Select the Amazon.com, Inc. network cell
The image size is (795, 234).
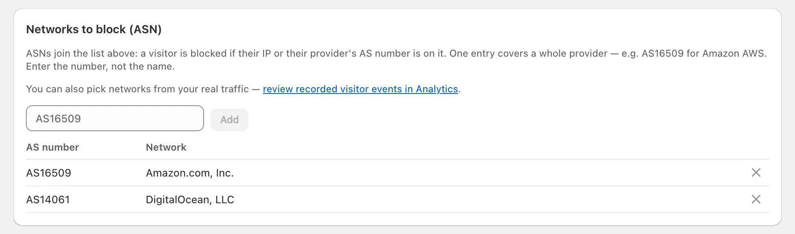190,173
